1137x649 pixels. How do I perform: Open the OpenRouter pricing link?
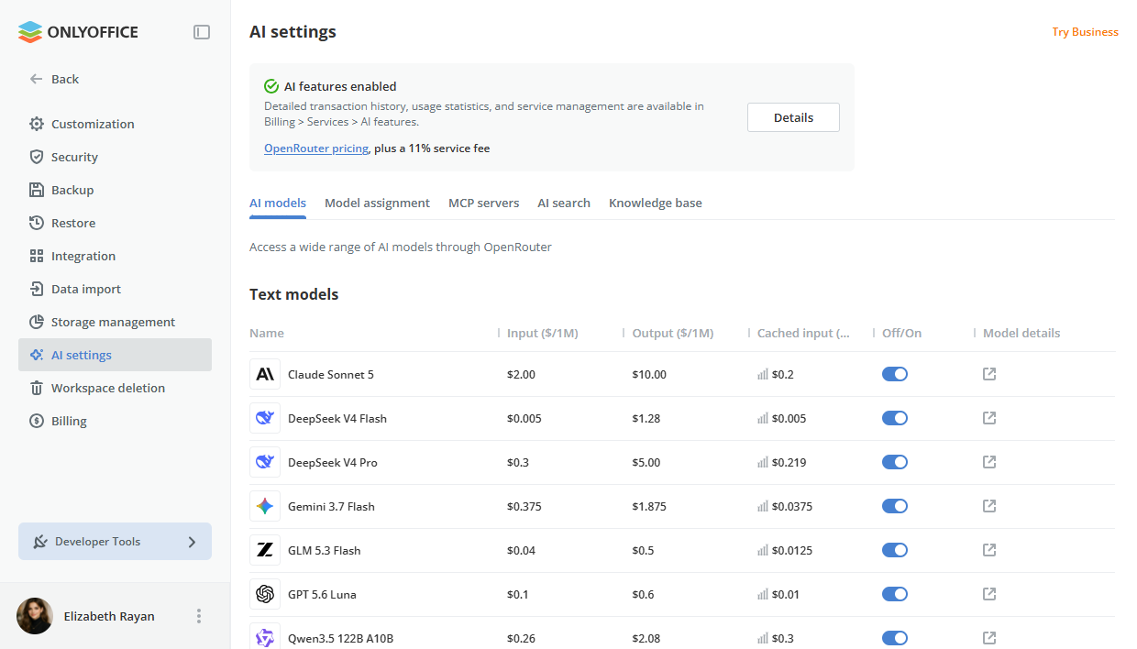click(x=316, y=148)
